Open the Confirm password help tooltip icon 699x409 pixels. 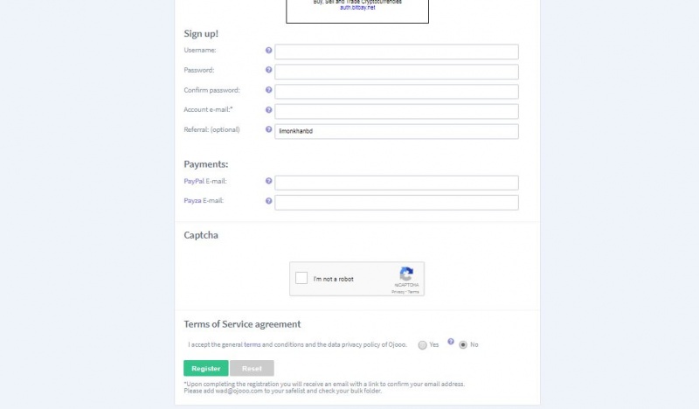coord(269,90)
